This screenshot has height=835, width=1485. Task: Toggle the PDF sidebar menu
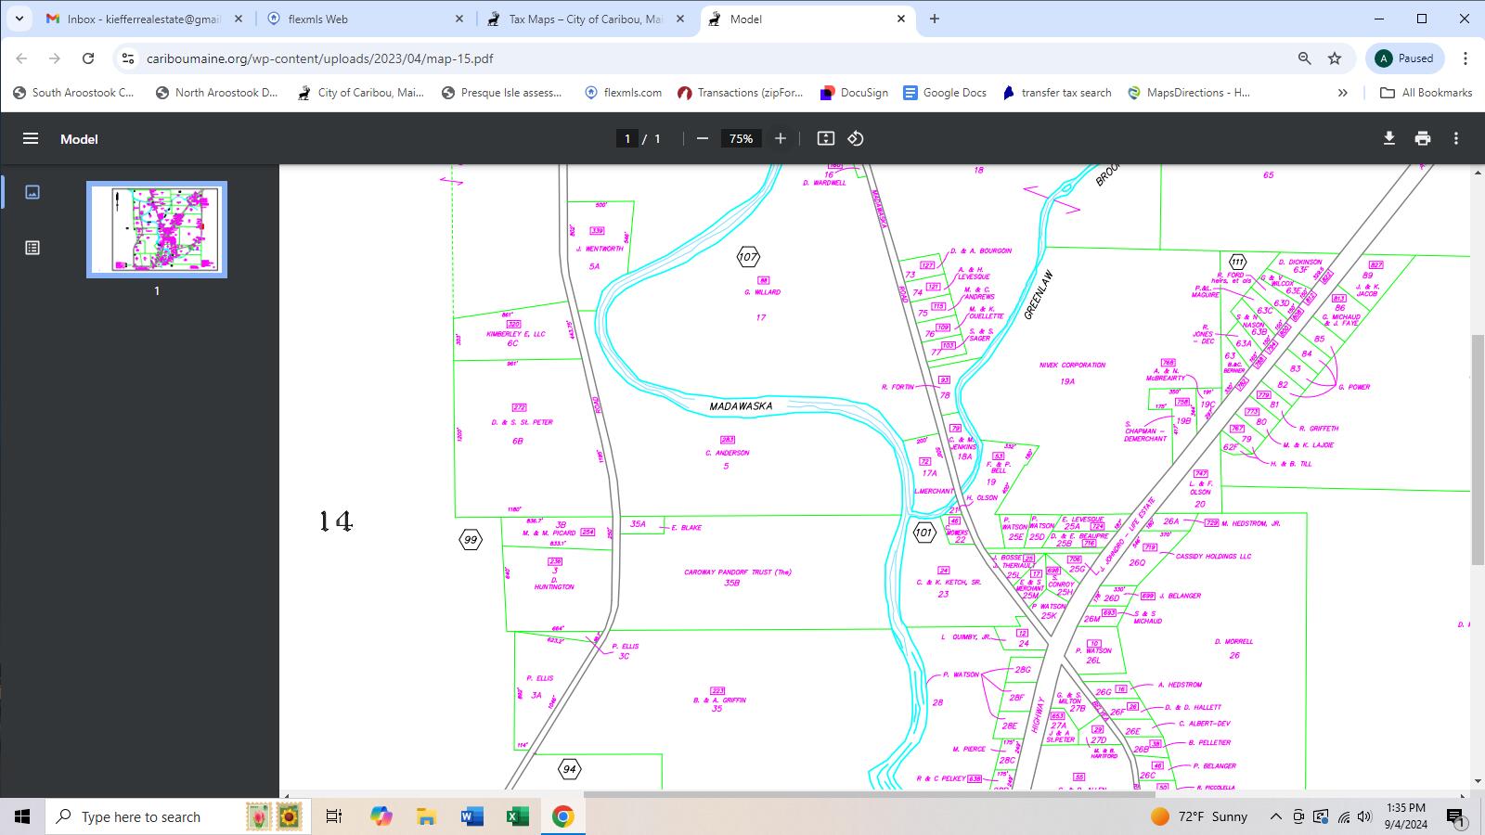click(31, 138)
